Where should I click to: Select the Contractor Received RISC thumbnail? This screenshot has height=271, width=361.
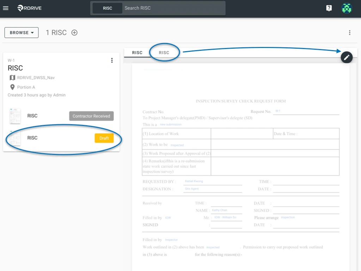14,115
